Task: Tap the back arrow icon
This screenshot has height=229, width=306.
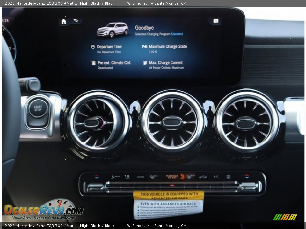Action: coord(76,21)
